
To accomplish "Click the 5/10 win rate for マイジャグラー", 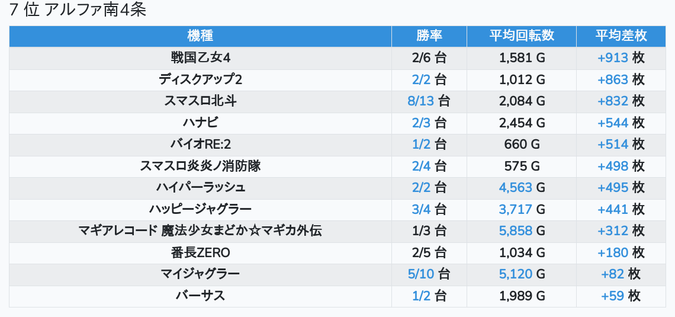I will [421, 274].
